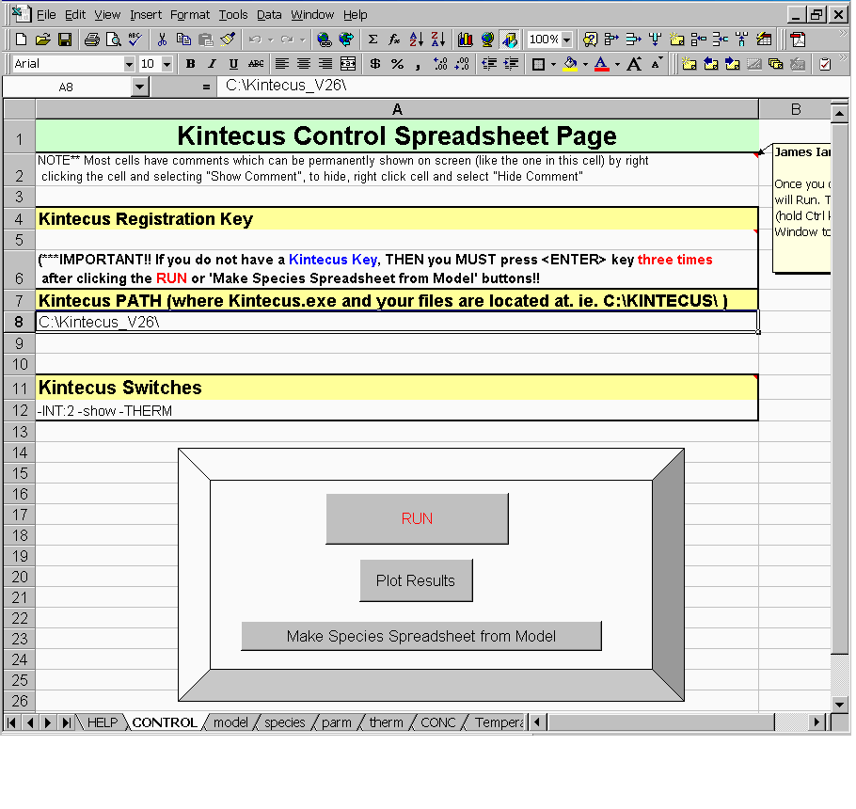This screenshot has width=856, height=809.
Task: Create a new blank workbook
Action: (21, 40)
